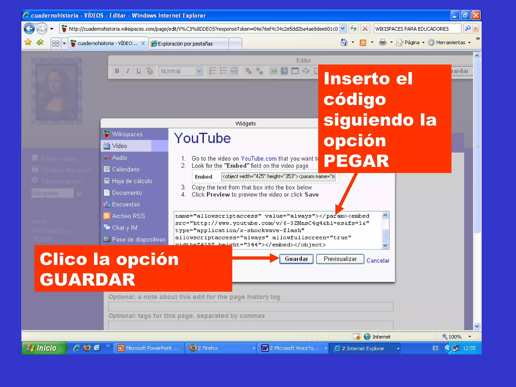Click the RSS feeds icon in the toolbar

tap(363, 42)
